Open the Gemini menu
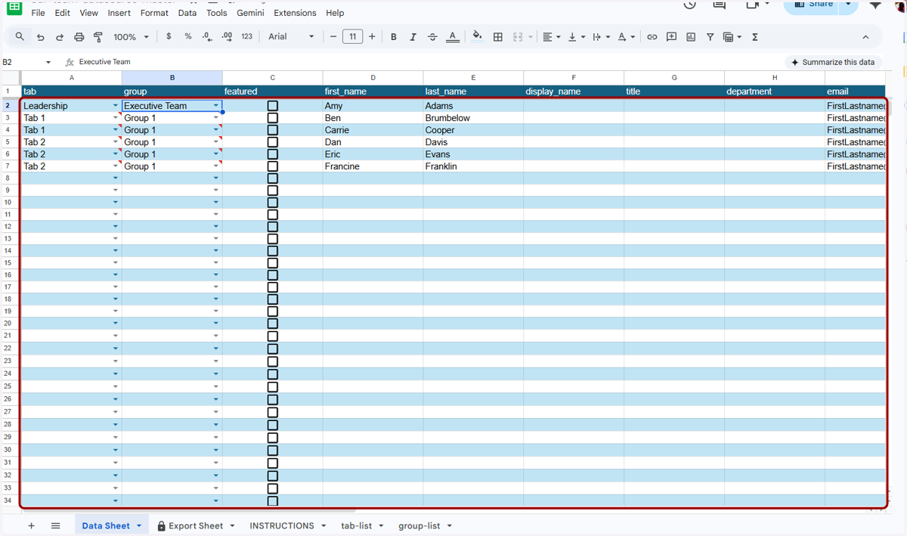Viewport: 907px width, 536px height. click(x=250, y=13)
